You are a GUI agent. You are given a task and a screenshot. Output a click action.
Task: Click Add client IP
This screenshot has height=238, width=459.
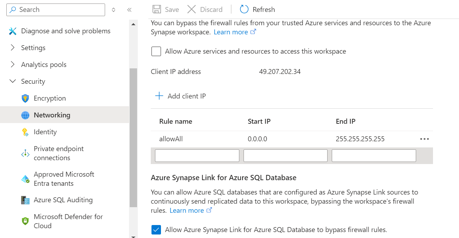point(180,96)
